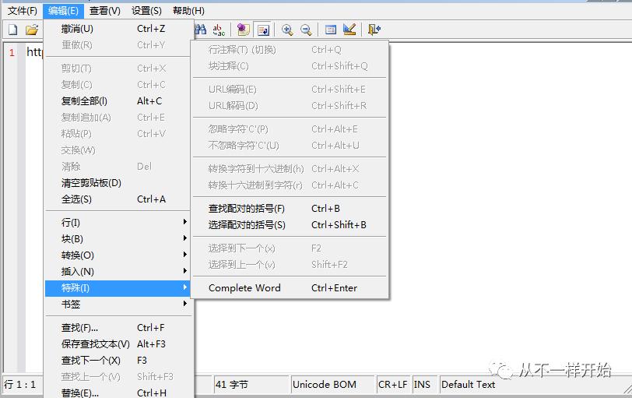The width and height of the screenshot is (632, 398).
Task: Choose 查找下一个(X) menu entry
Action: click(x=118, y=360)
